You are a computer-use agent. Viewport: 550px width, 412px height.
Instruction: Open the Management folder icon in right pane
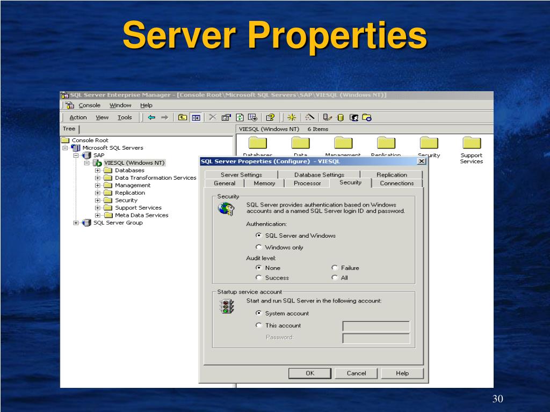(x=343, y=143)
